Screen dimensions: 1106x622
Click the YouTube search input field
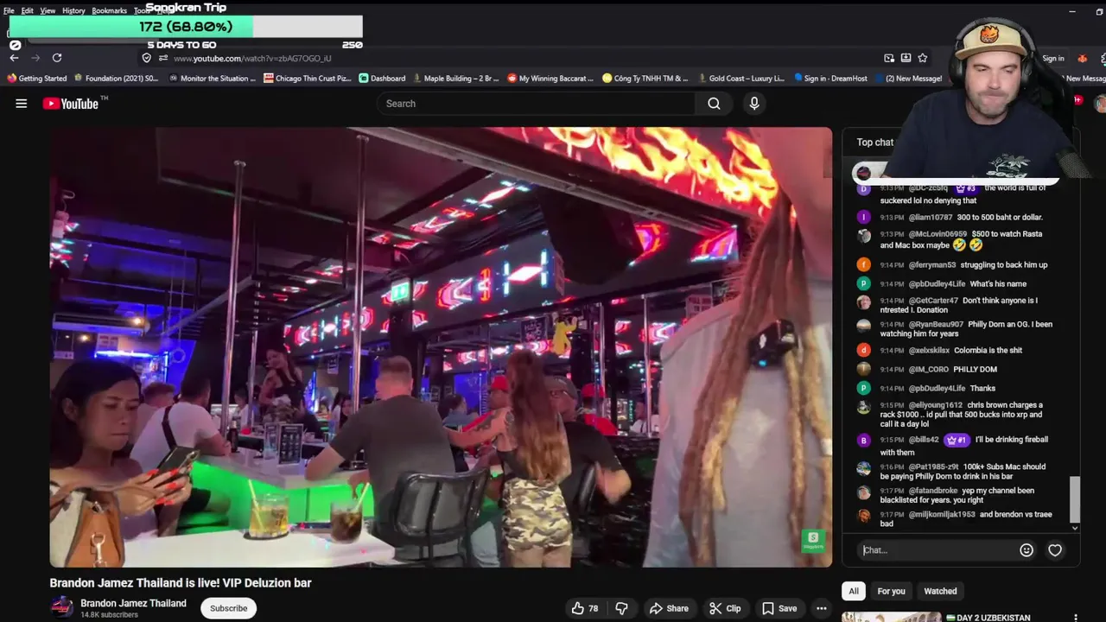536,104
